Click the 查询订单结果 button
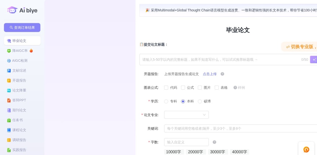The height and width of the screenshot is (155, 317). click(22, 28)
